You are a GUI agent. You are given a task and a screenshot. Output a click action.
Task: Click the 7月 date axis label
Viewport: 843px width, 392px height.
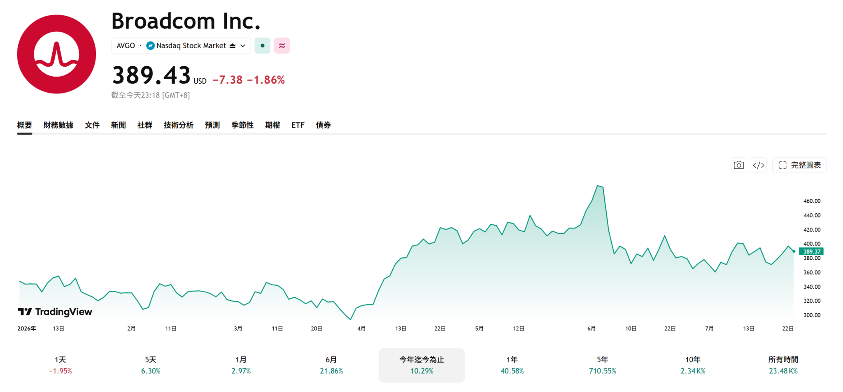709,328
